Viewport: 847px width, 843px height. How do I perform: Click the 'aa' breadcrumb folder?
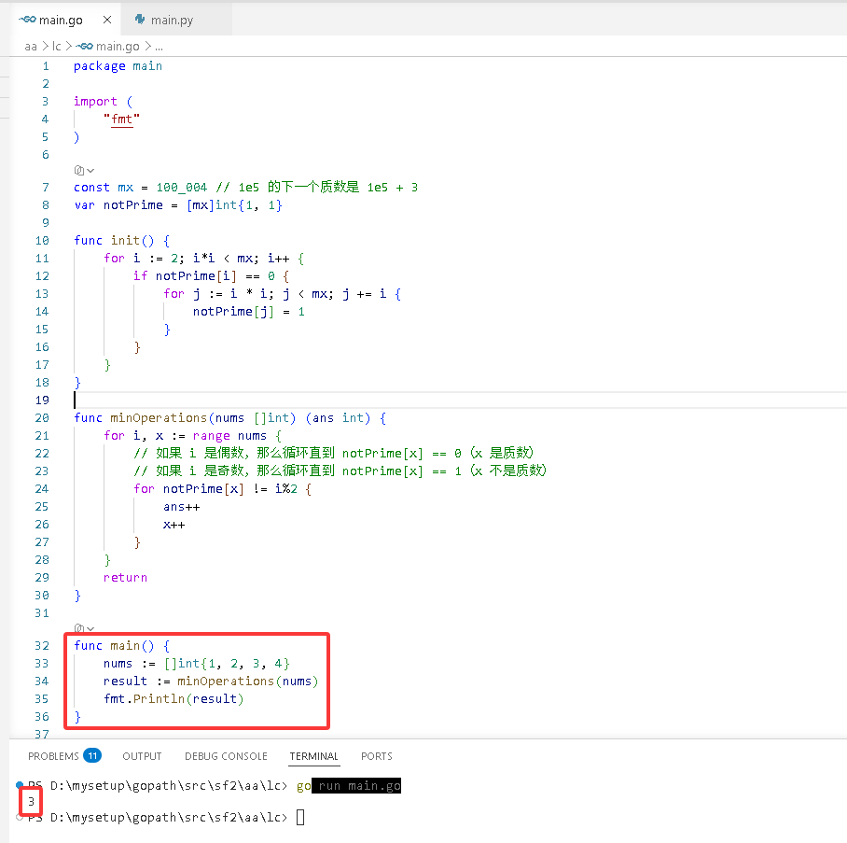[31, 47]
